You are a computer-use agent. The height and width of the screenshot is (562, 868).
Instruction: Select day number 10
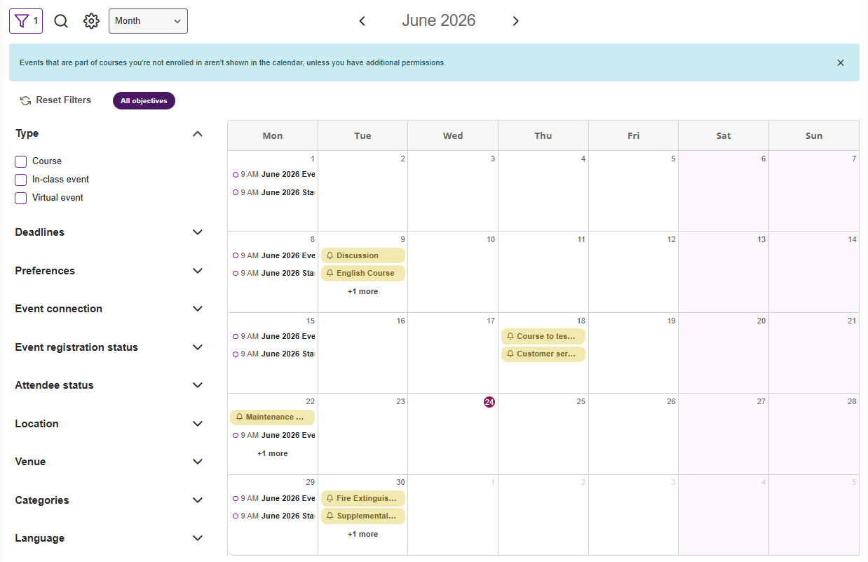point(491,239)
